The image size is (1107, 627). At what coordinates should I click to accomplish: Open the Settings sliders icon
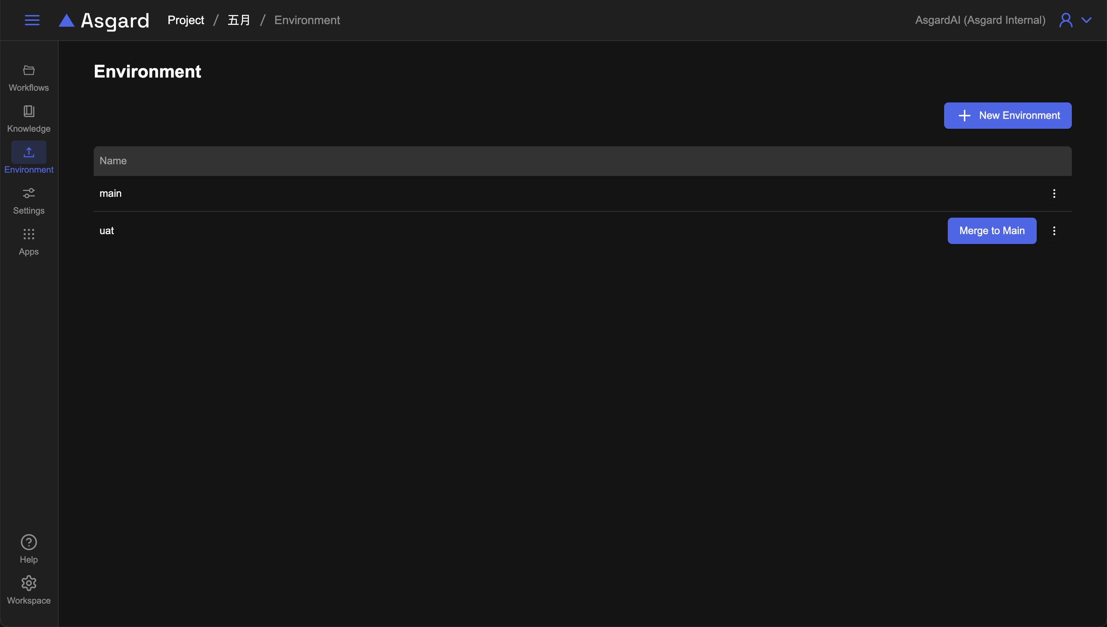29,193
